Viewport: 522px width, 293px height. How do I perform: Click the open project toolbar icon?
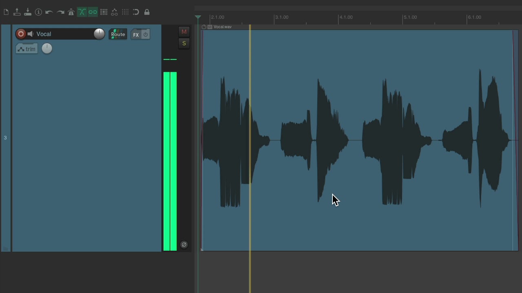coord(17,12)
